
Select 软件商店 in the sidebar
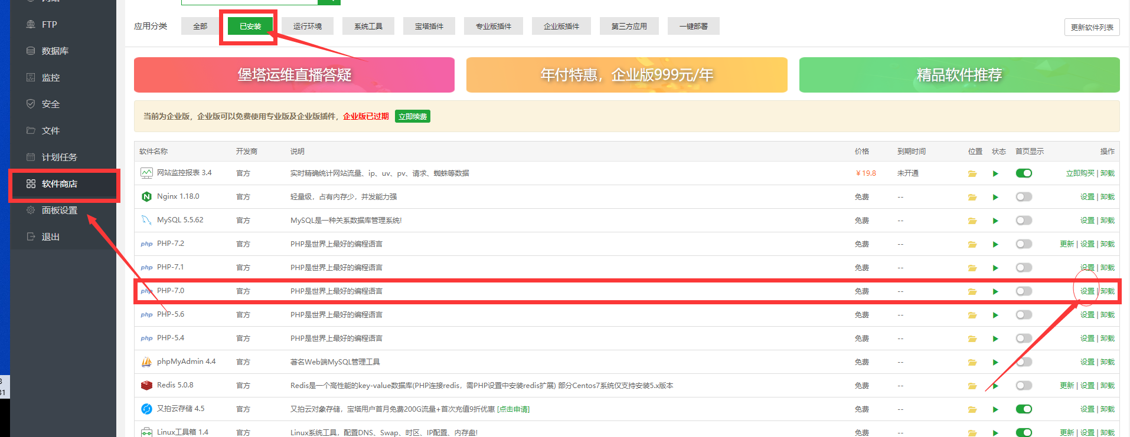point(59,184)
